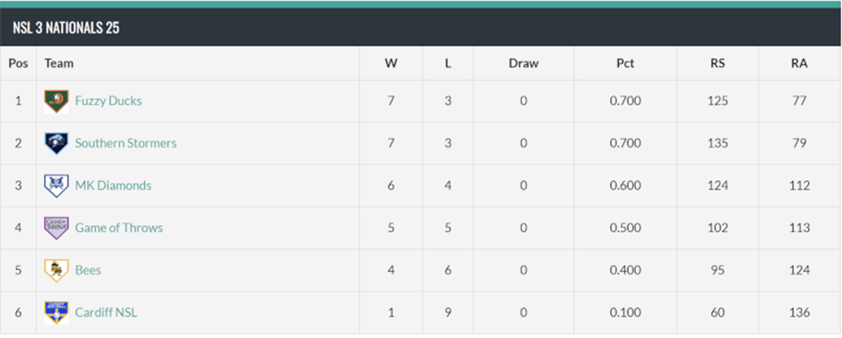Click the Pos column header
The width and height of the screenshot is (842, 338).
point(18,63)
